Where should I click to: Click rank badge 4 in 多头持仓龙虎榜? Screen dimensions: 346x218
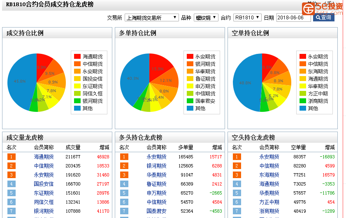click(124, 184)
